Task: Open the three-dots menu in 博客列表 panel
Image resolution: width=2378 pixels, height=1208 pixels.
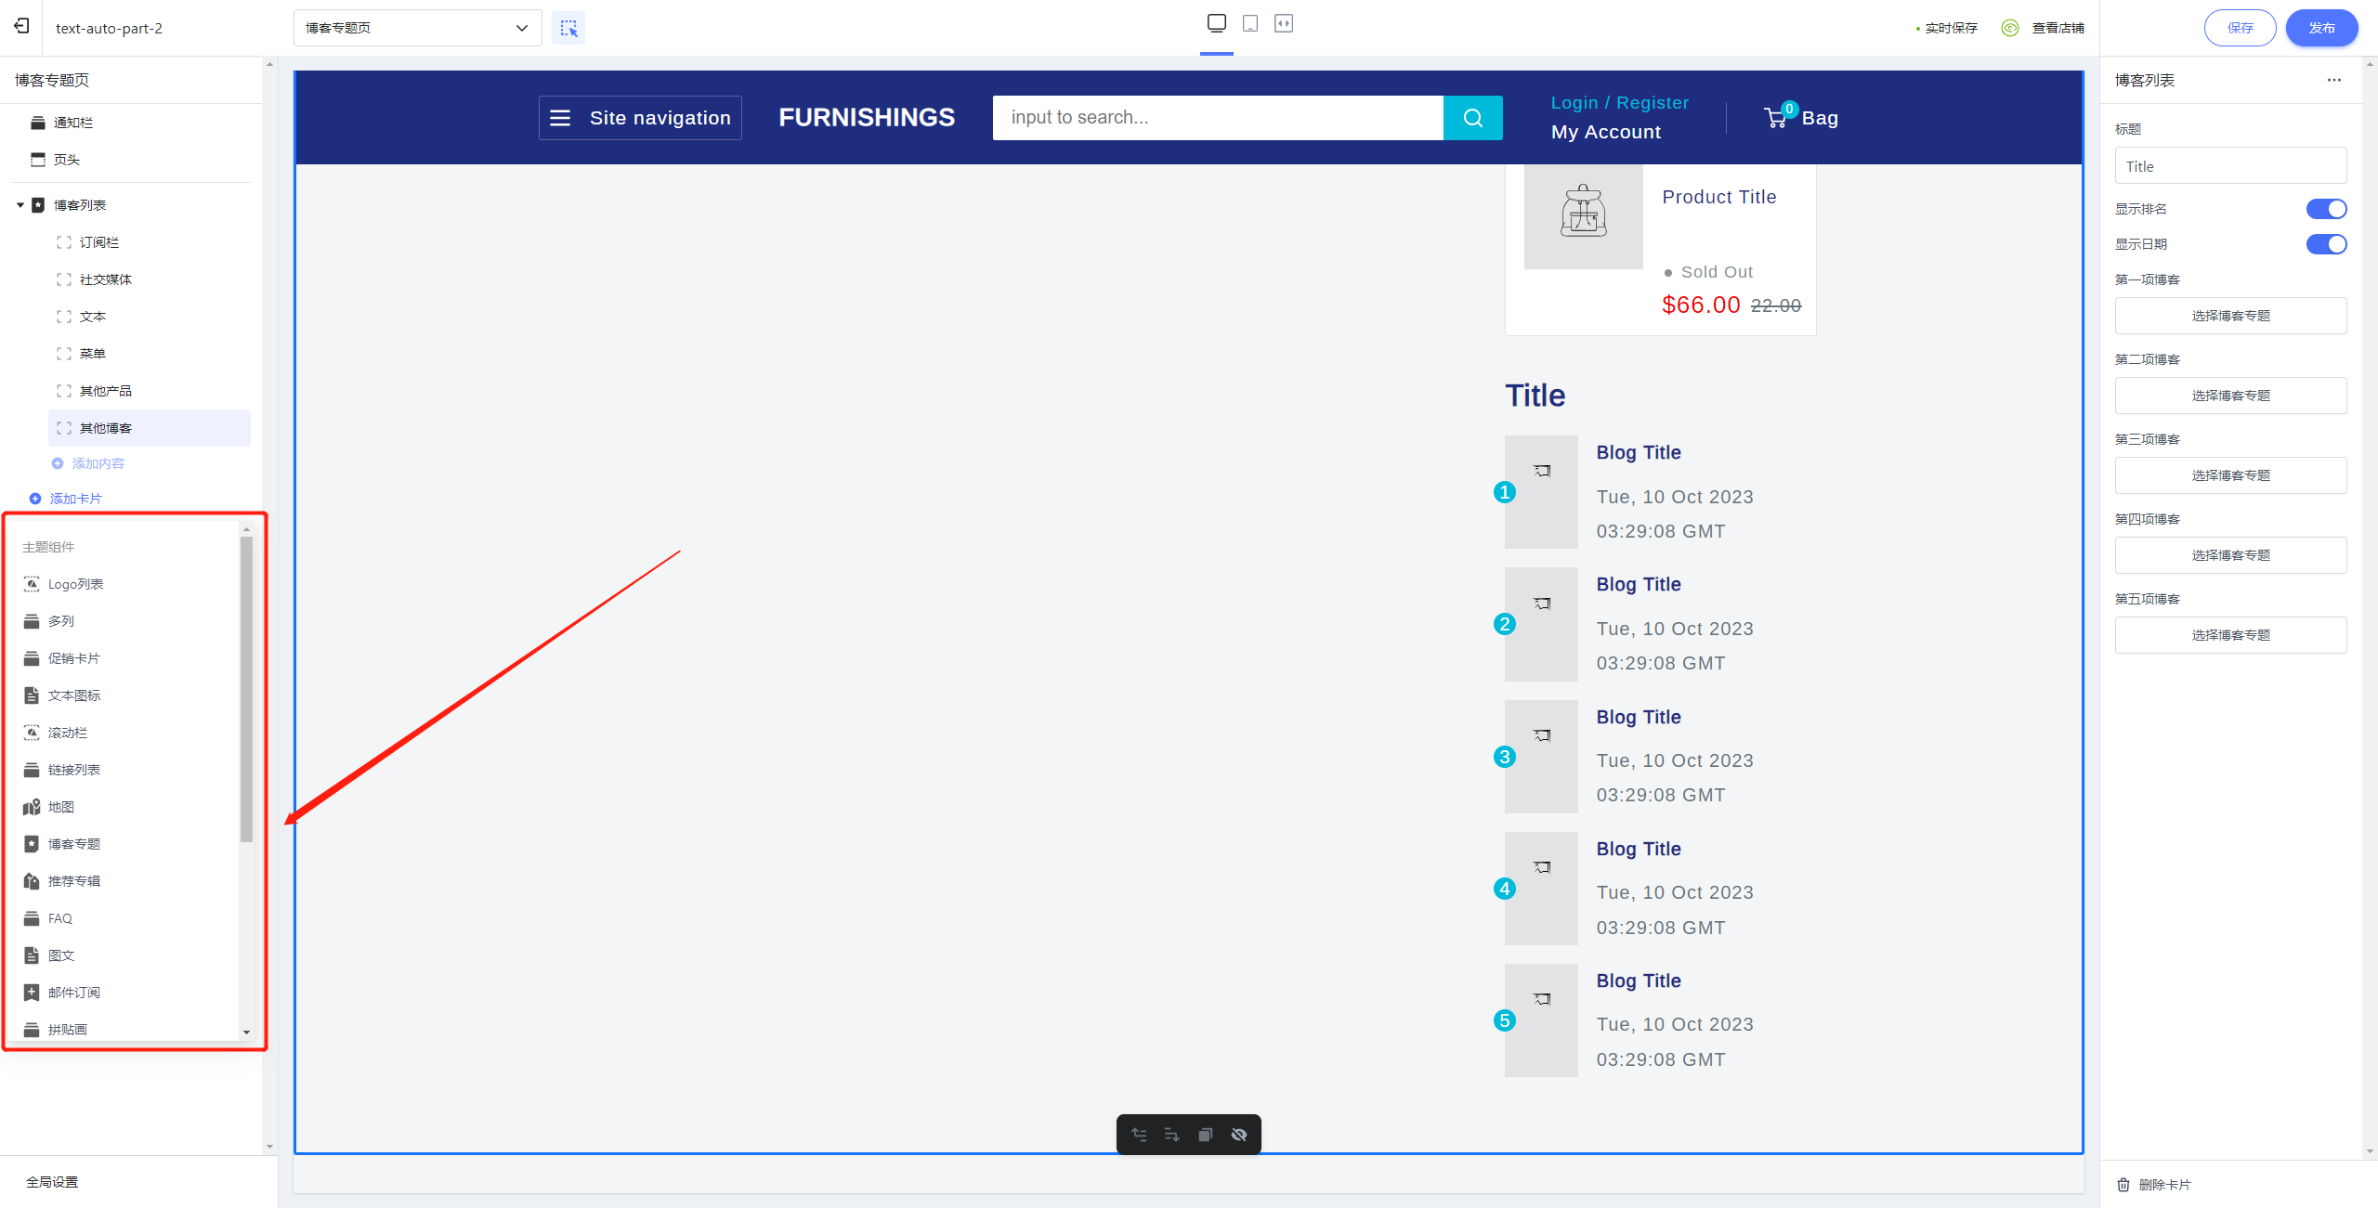Action: (2333, 80)
